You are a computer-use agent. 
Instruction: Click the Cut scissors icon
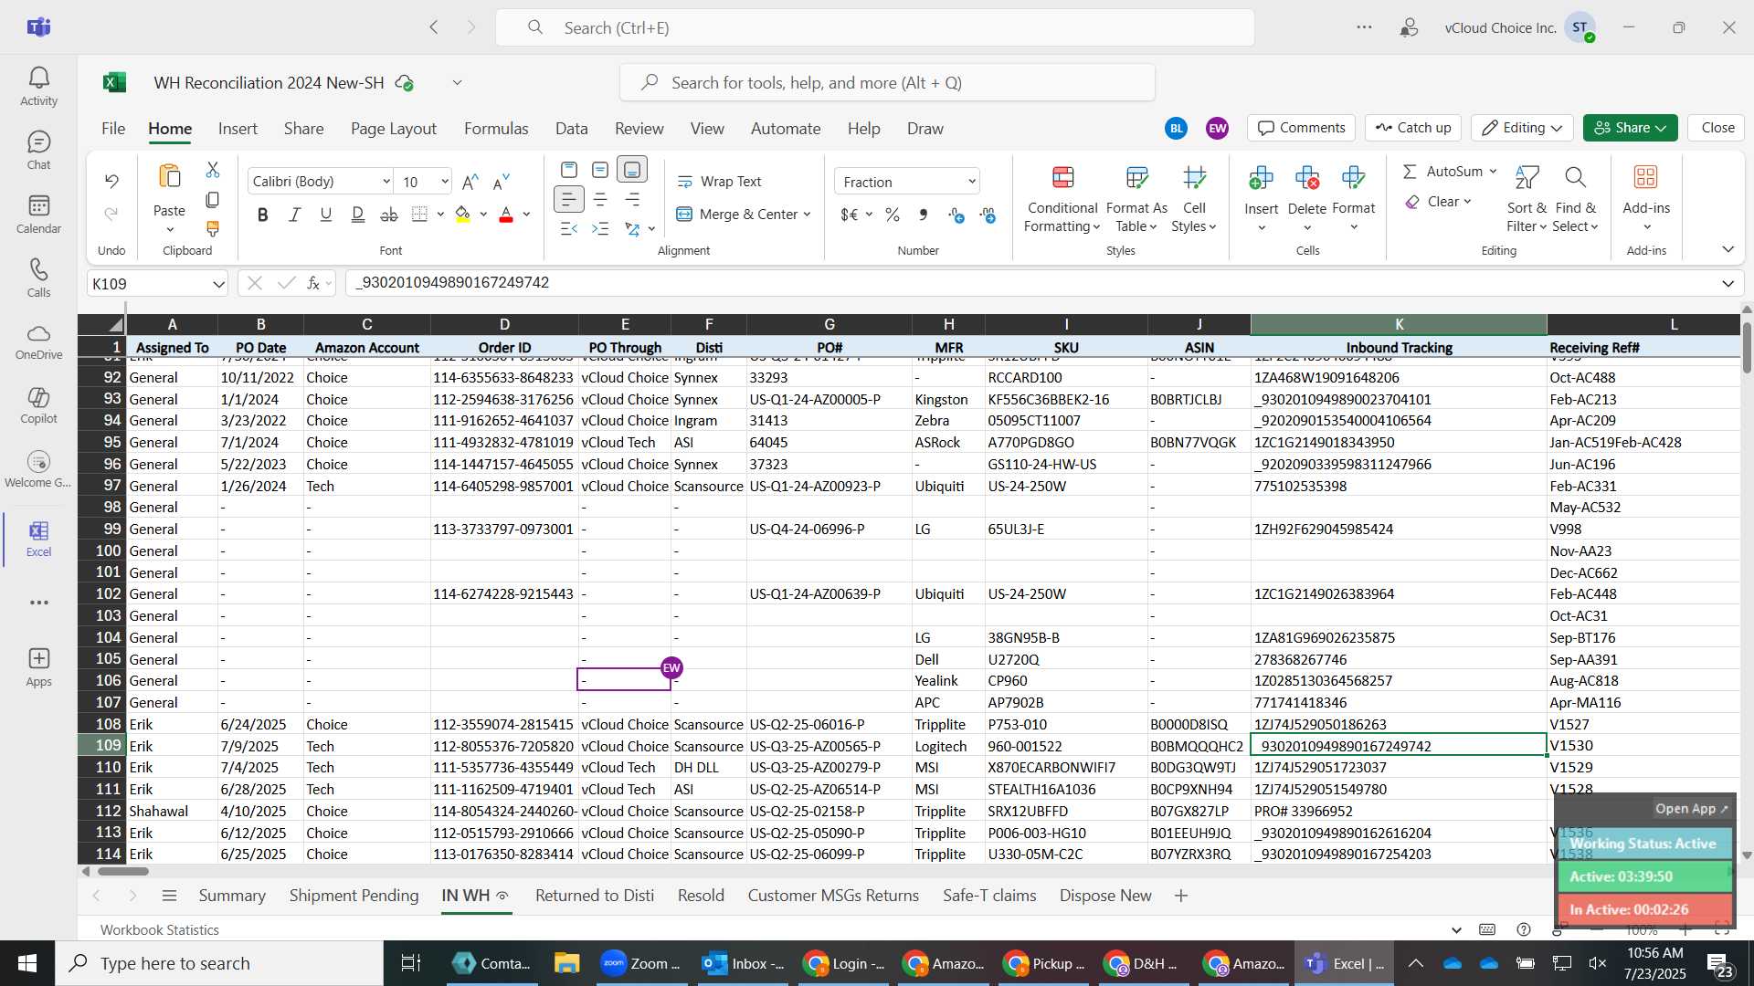(213, 170)
